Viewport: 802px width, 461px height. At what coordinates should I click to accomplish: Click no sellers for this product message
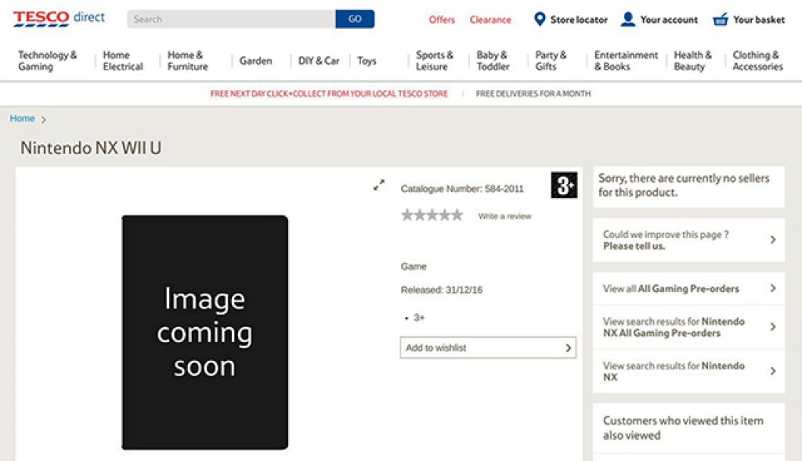(684, 185)
